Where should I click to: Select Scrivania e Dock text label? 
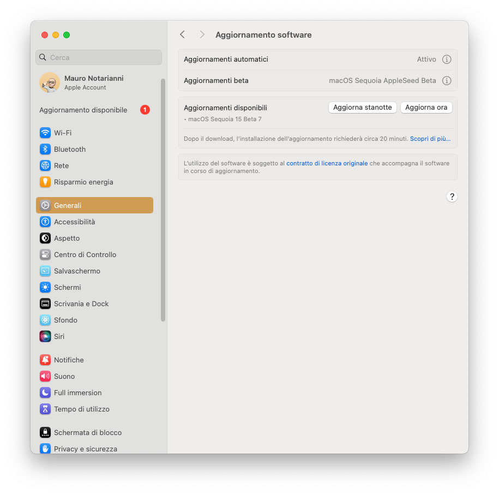pyautogui.click(x=81, y=303)
